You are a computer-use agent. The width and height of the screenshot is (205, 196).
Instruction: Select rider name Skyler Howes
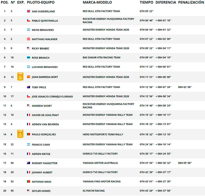[x=41, y=191]
